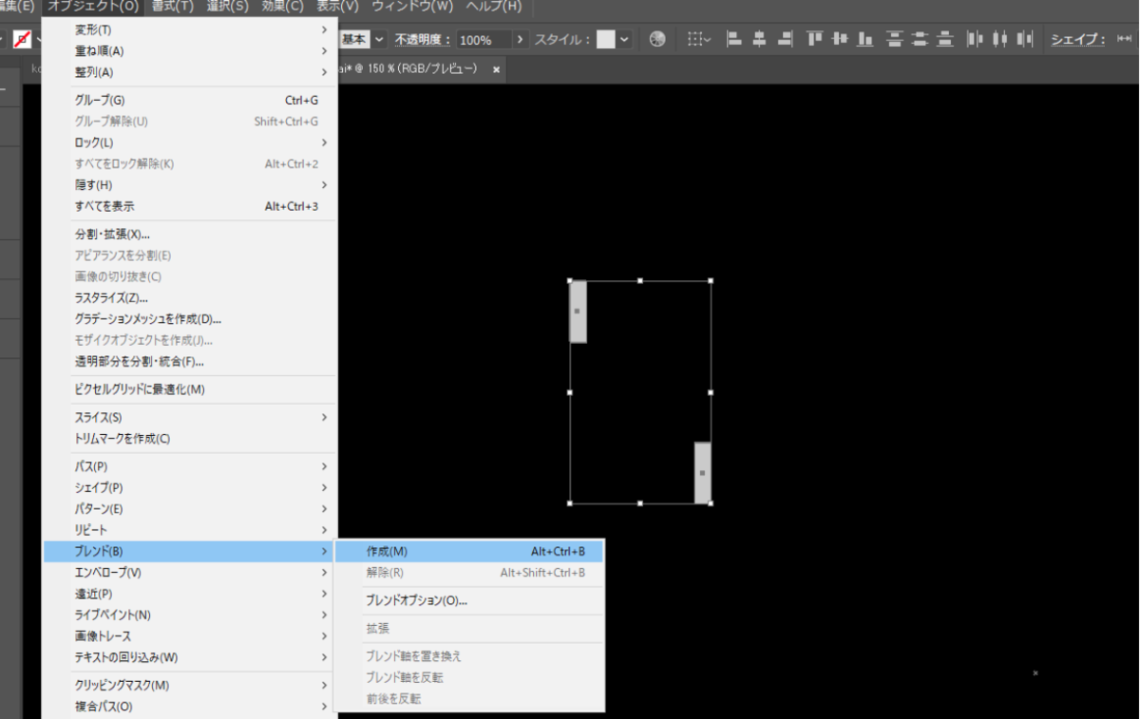
Task: Expand the 遠近(P) submenu
Action: click(189, 594)
